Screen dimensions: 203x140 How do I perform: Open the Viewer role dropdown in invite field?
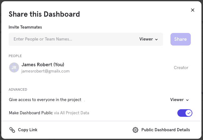148,39
